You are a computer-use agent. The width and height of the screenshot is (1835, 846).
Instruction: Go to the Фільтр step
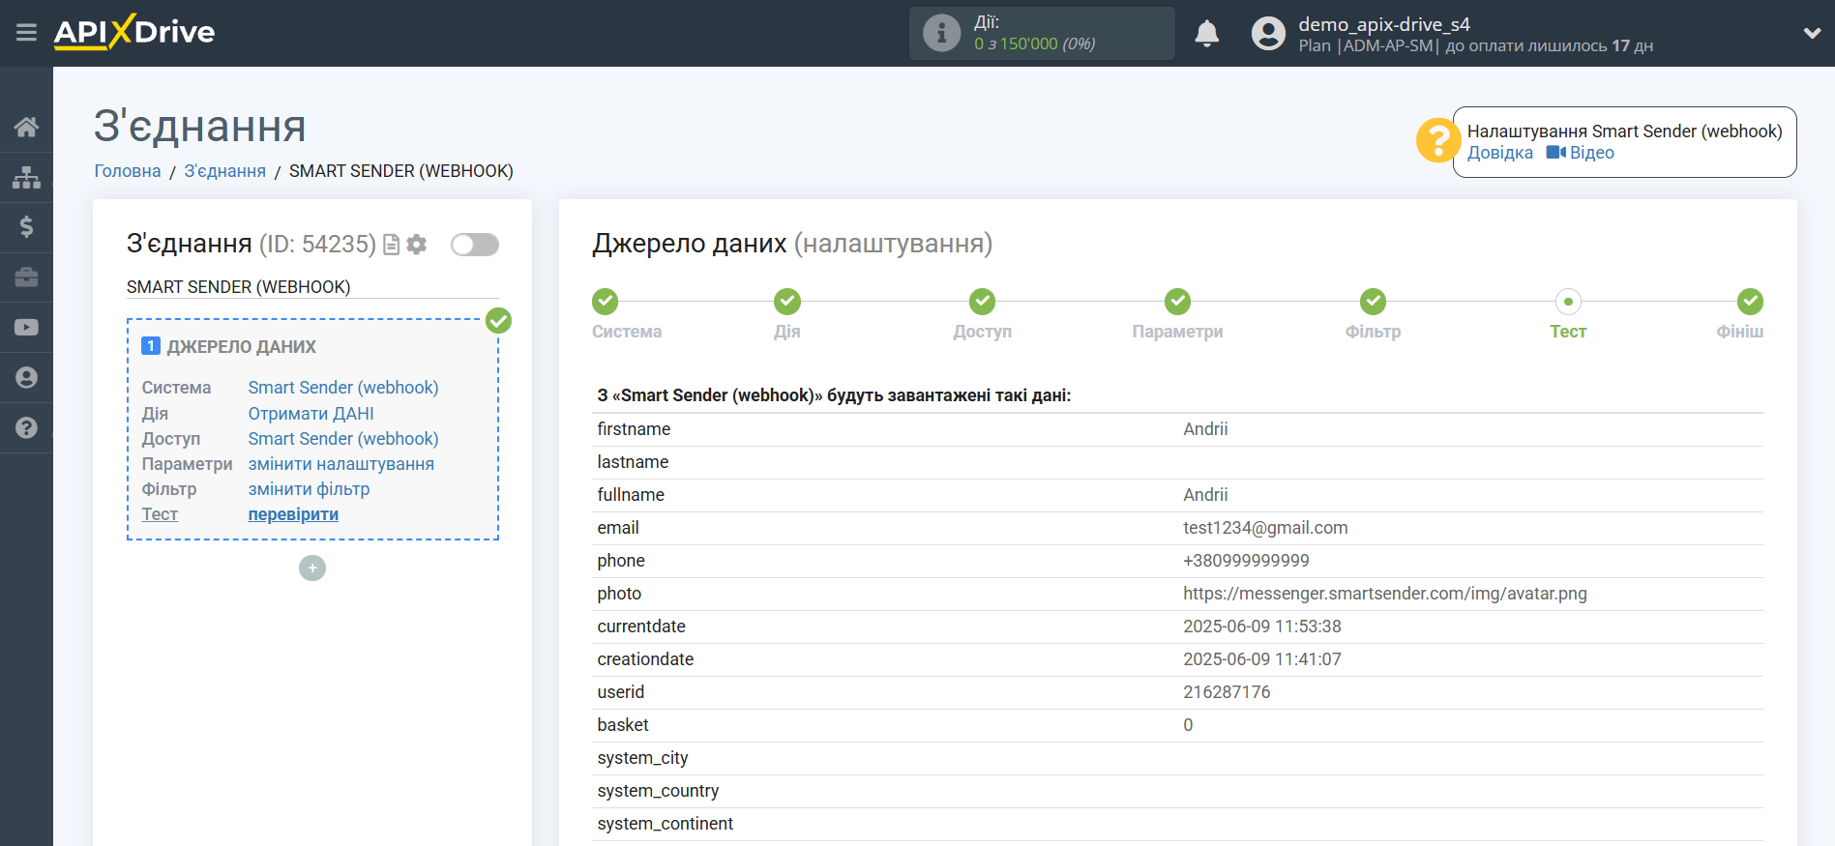[1373, 302]
